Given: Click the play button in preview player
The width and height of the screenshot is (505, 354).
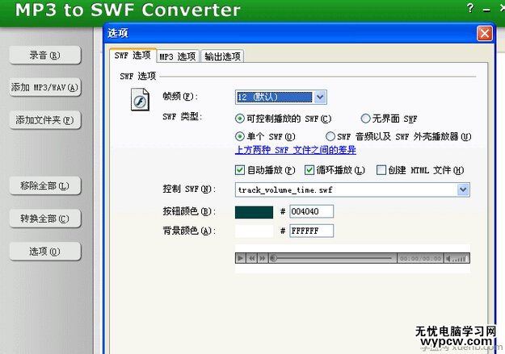Looking at the screenshot, I should pos(241,258).
